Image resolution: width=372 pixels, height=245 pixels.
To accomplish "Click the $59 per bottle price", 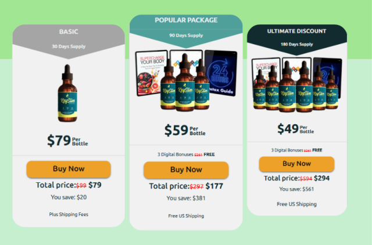I will [x=185, y=130].
